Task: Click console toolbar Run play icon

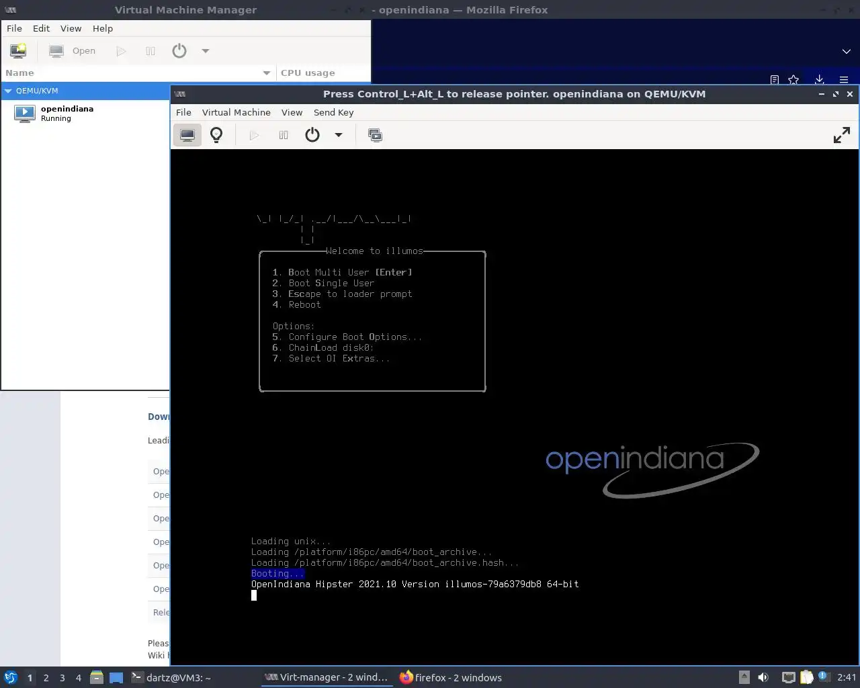Action: (254, 135)
